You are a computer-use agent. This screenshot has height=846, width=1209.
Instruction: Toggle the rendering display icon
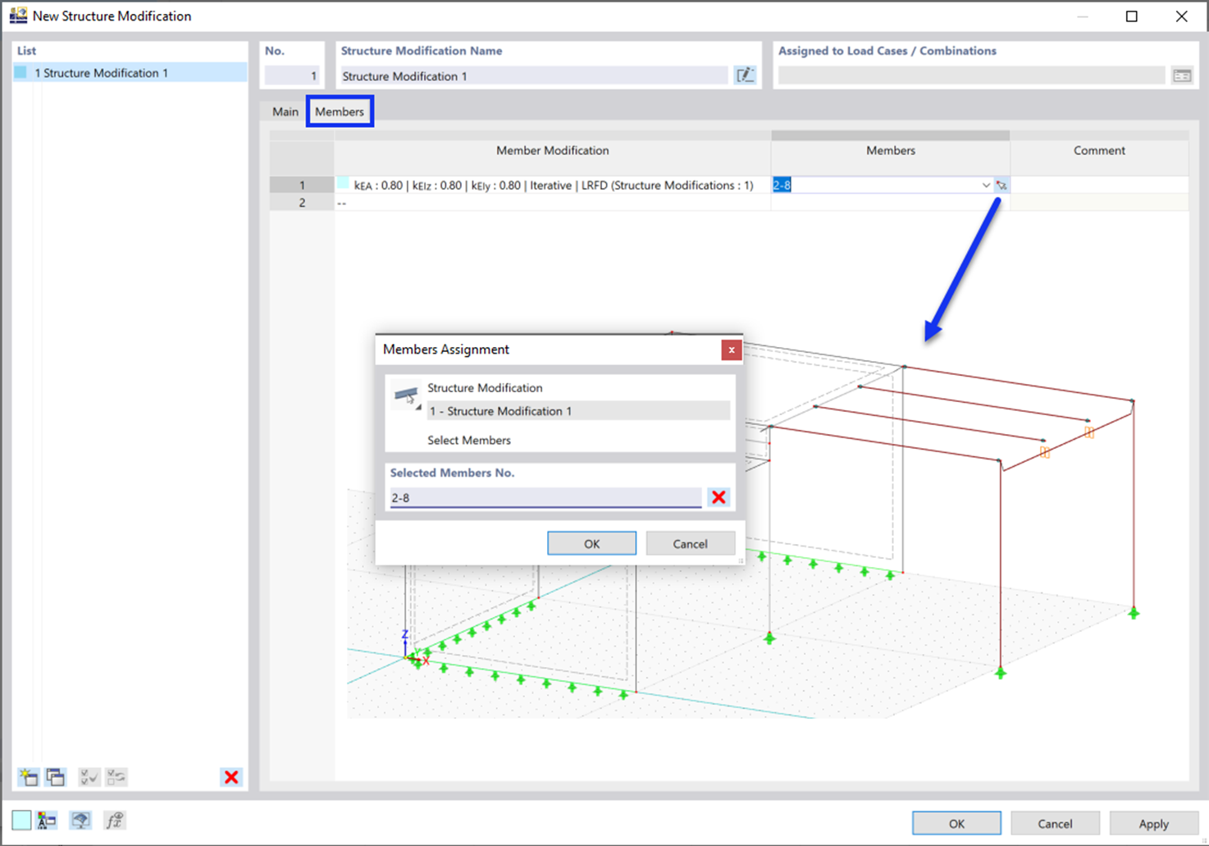(80, 820)
